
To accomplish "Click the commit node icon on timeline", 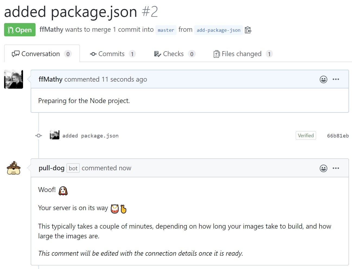I will [x=39, y=136].
